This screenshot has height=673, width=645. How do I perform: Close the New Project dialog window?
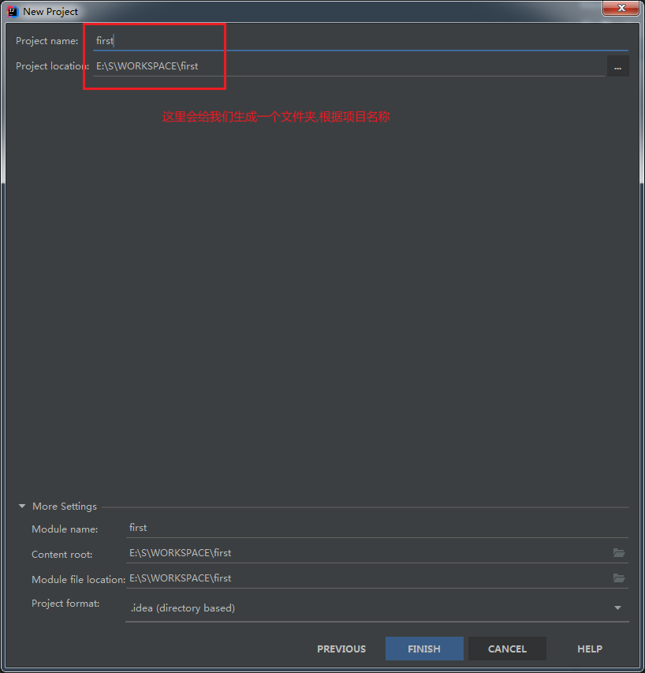[x=621, y=8]
